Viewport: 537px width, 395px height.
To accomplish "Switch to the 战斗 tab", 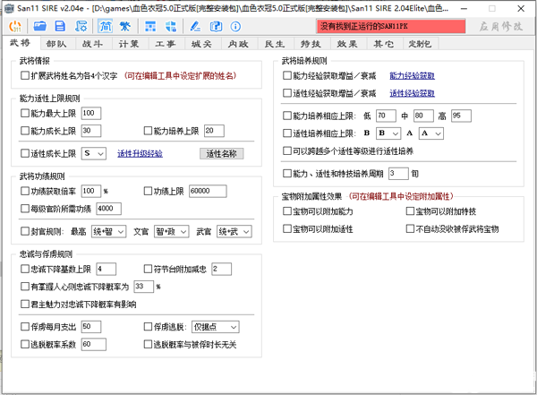I will coord(93,44).
